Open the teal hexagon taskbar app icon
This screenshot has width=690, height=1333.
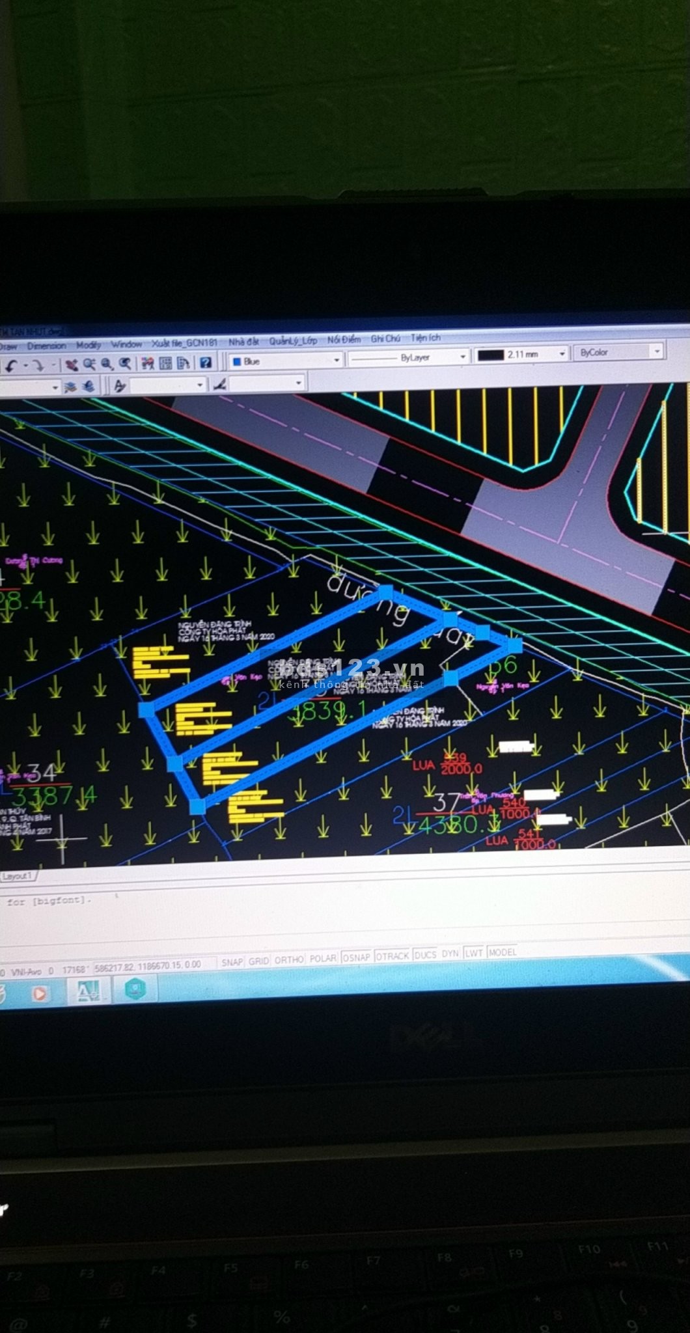coord(135,989)
